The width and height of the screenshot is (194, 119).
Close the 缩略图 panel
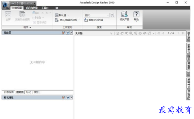71,33
